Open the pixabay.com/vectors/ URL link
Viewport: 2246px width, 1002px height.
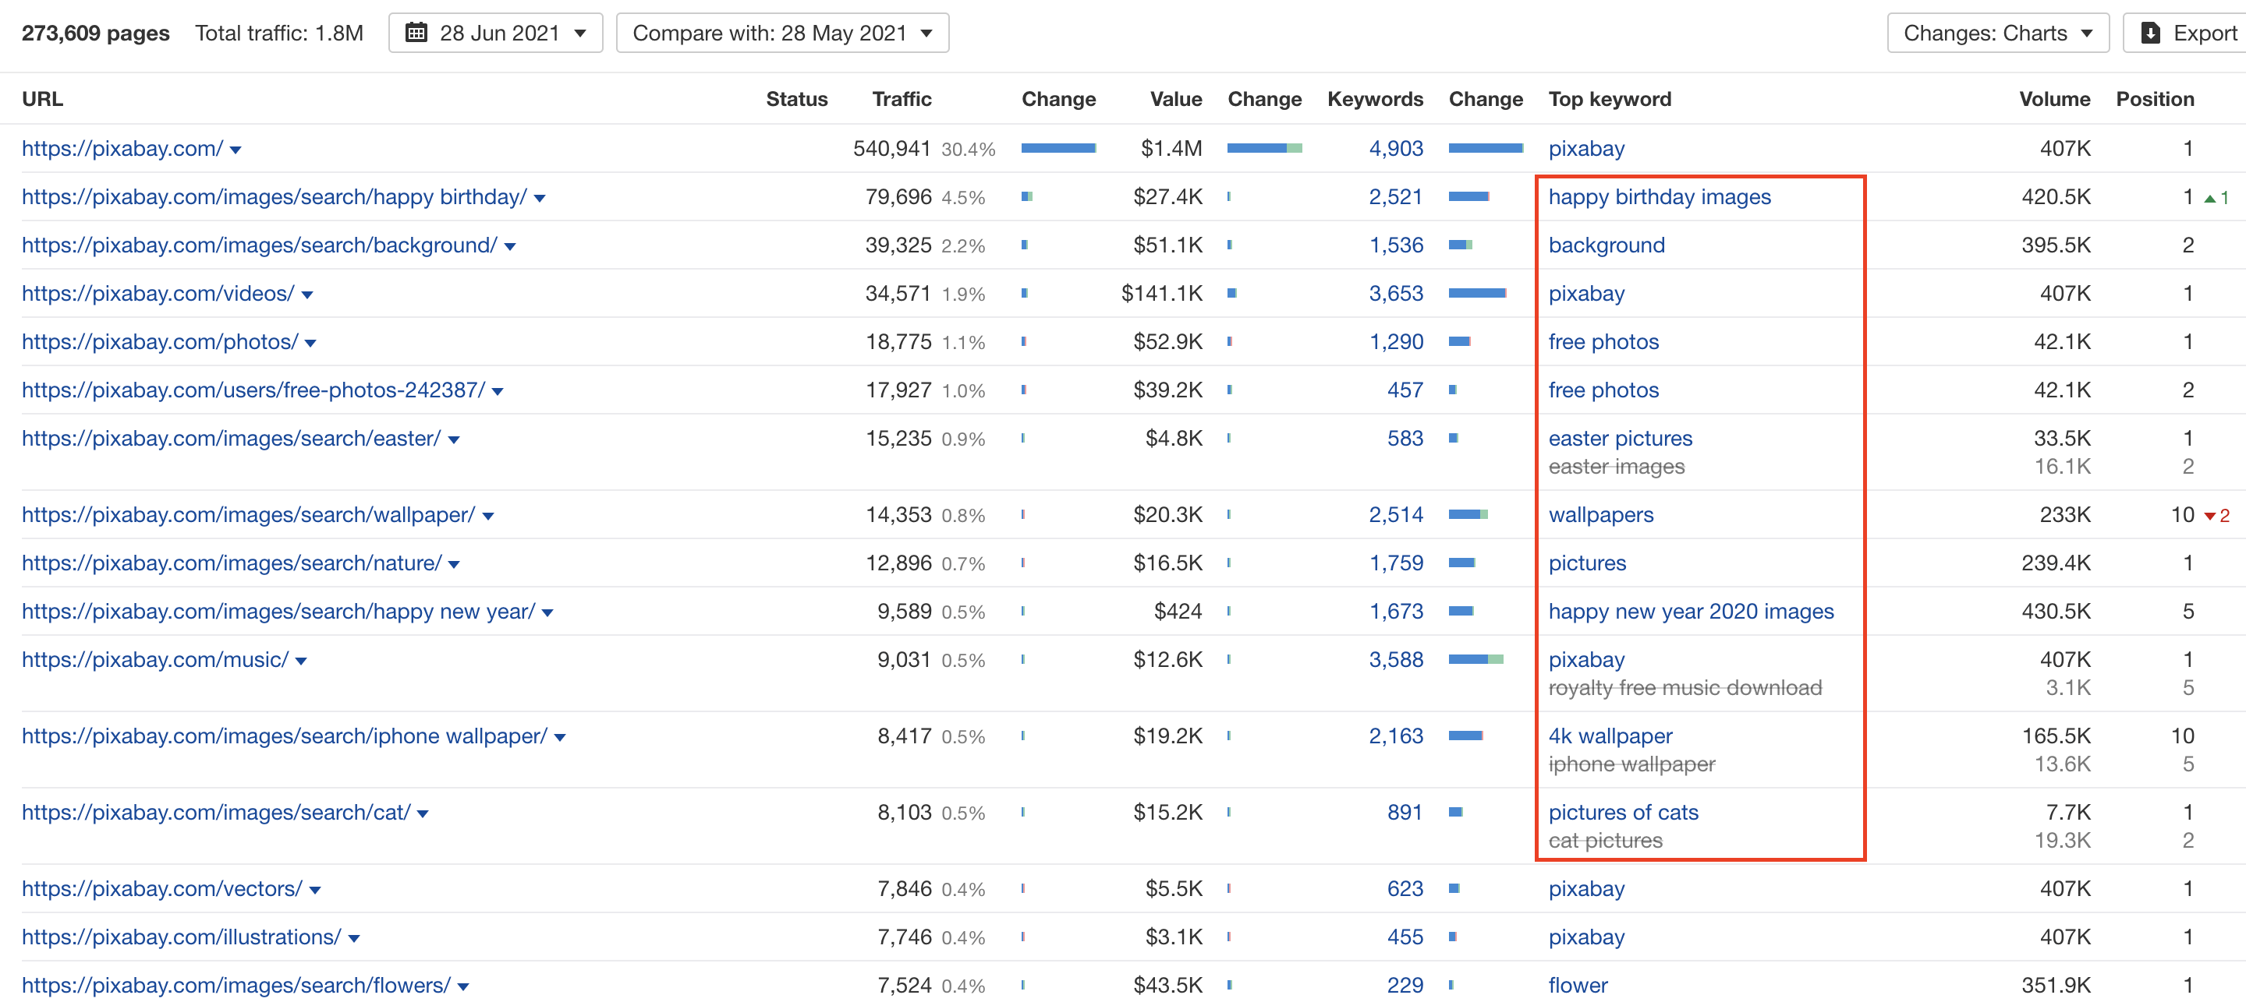click(160, 889)
